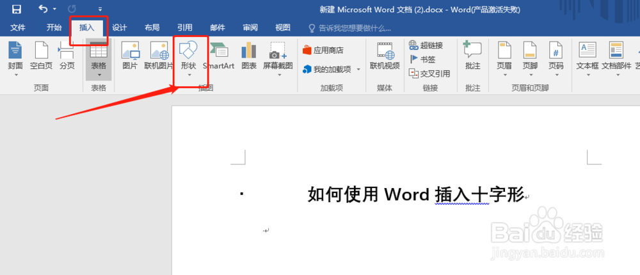The width and height of the screenshot is (640, 275).
Task: Switch to the 审阅 tab
Action: pyautogui.click(x=250, y=27)
